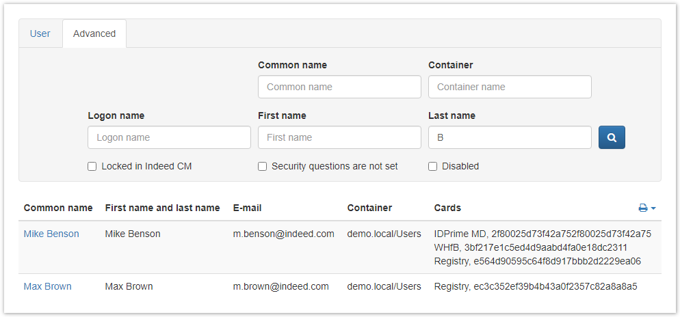Select the Advanced tab
The height and width of the screenshot is (317, 680).
pyautogui.click(x=94, y=33)
